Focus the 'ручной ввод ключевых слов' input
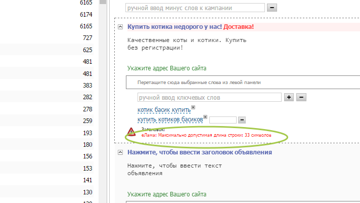The width and height of the screenshot is (360, 203). point(209,97)
